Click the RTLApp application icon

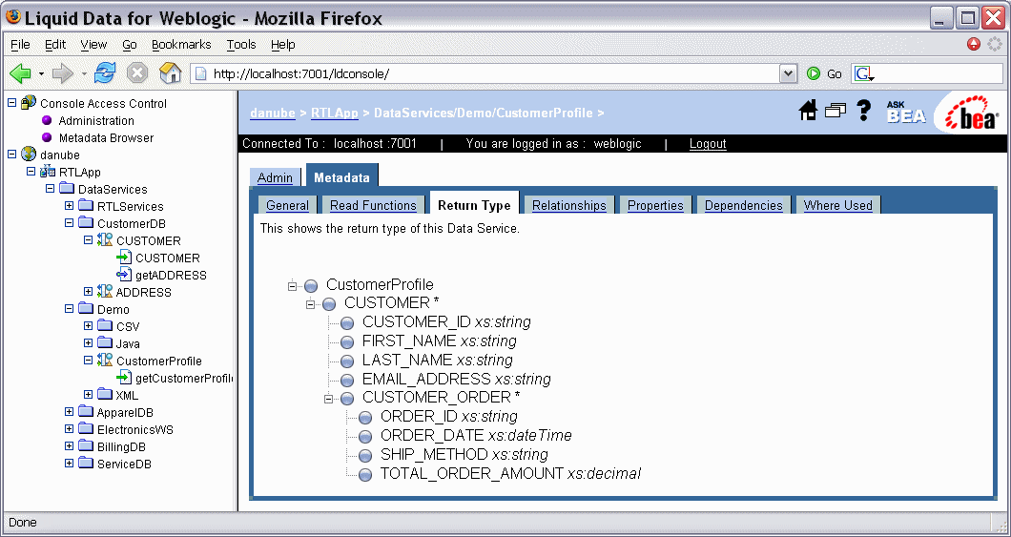pos(48,172)
